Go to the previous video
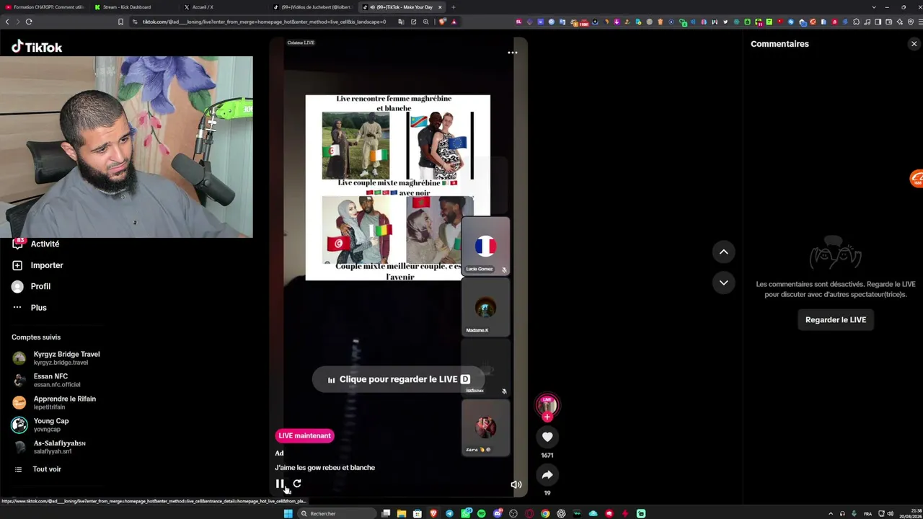The image size is (923, 519). (723, 252)
